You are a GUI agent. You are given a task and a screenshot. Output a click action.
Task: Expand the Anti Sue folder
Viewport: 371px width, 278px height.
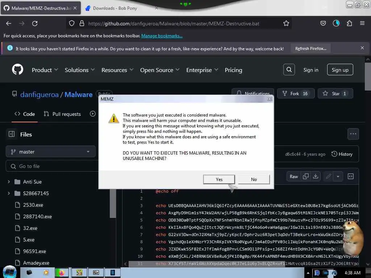(x=9, y=182)
